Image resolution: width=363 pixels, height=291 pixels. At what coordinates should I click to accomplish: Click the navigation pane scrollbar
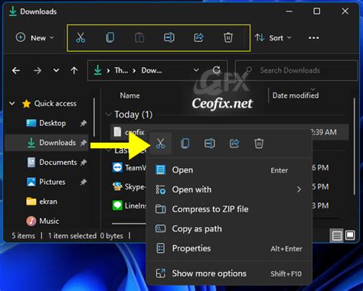[94, 118]
